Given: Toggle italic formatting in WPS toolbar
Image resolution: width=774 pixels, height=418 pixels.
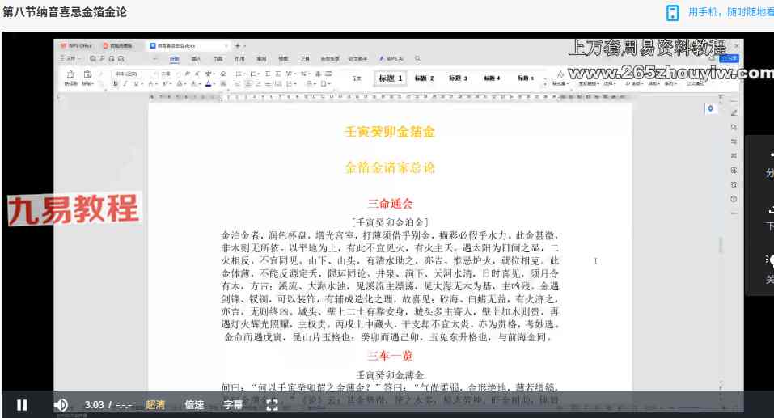Looking at the screenshot, I should (125, 83).
